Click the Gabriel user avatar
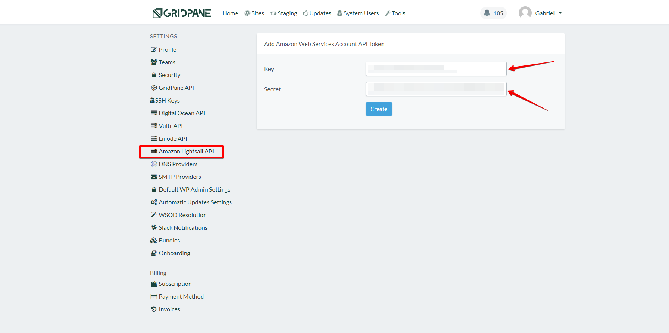 tap(525, 13)
